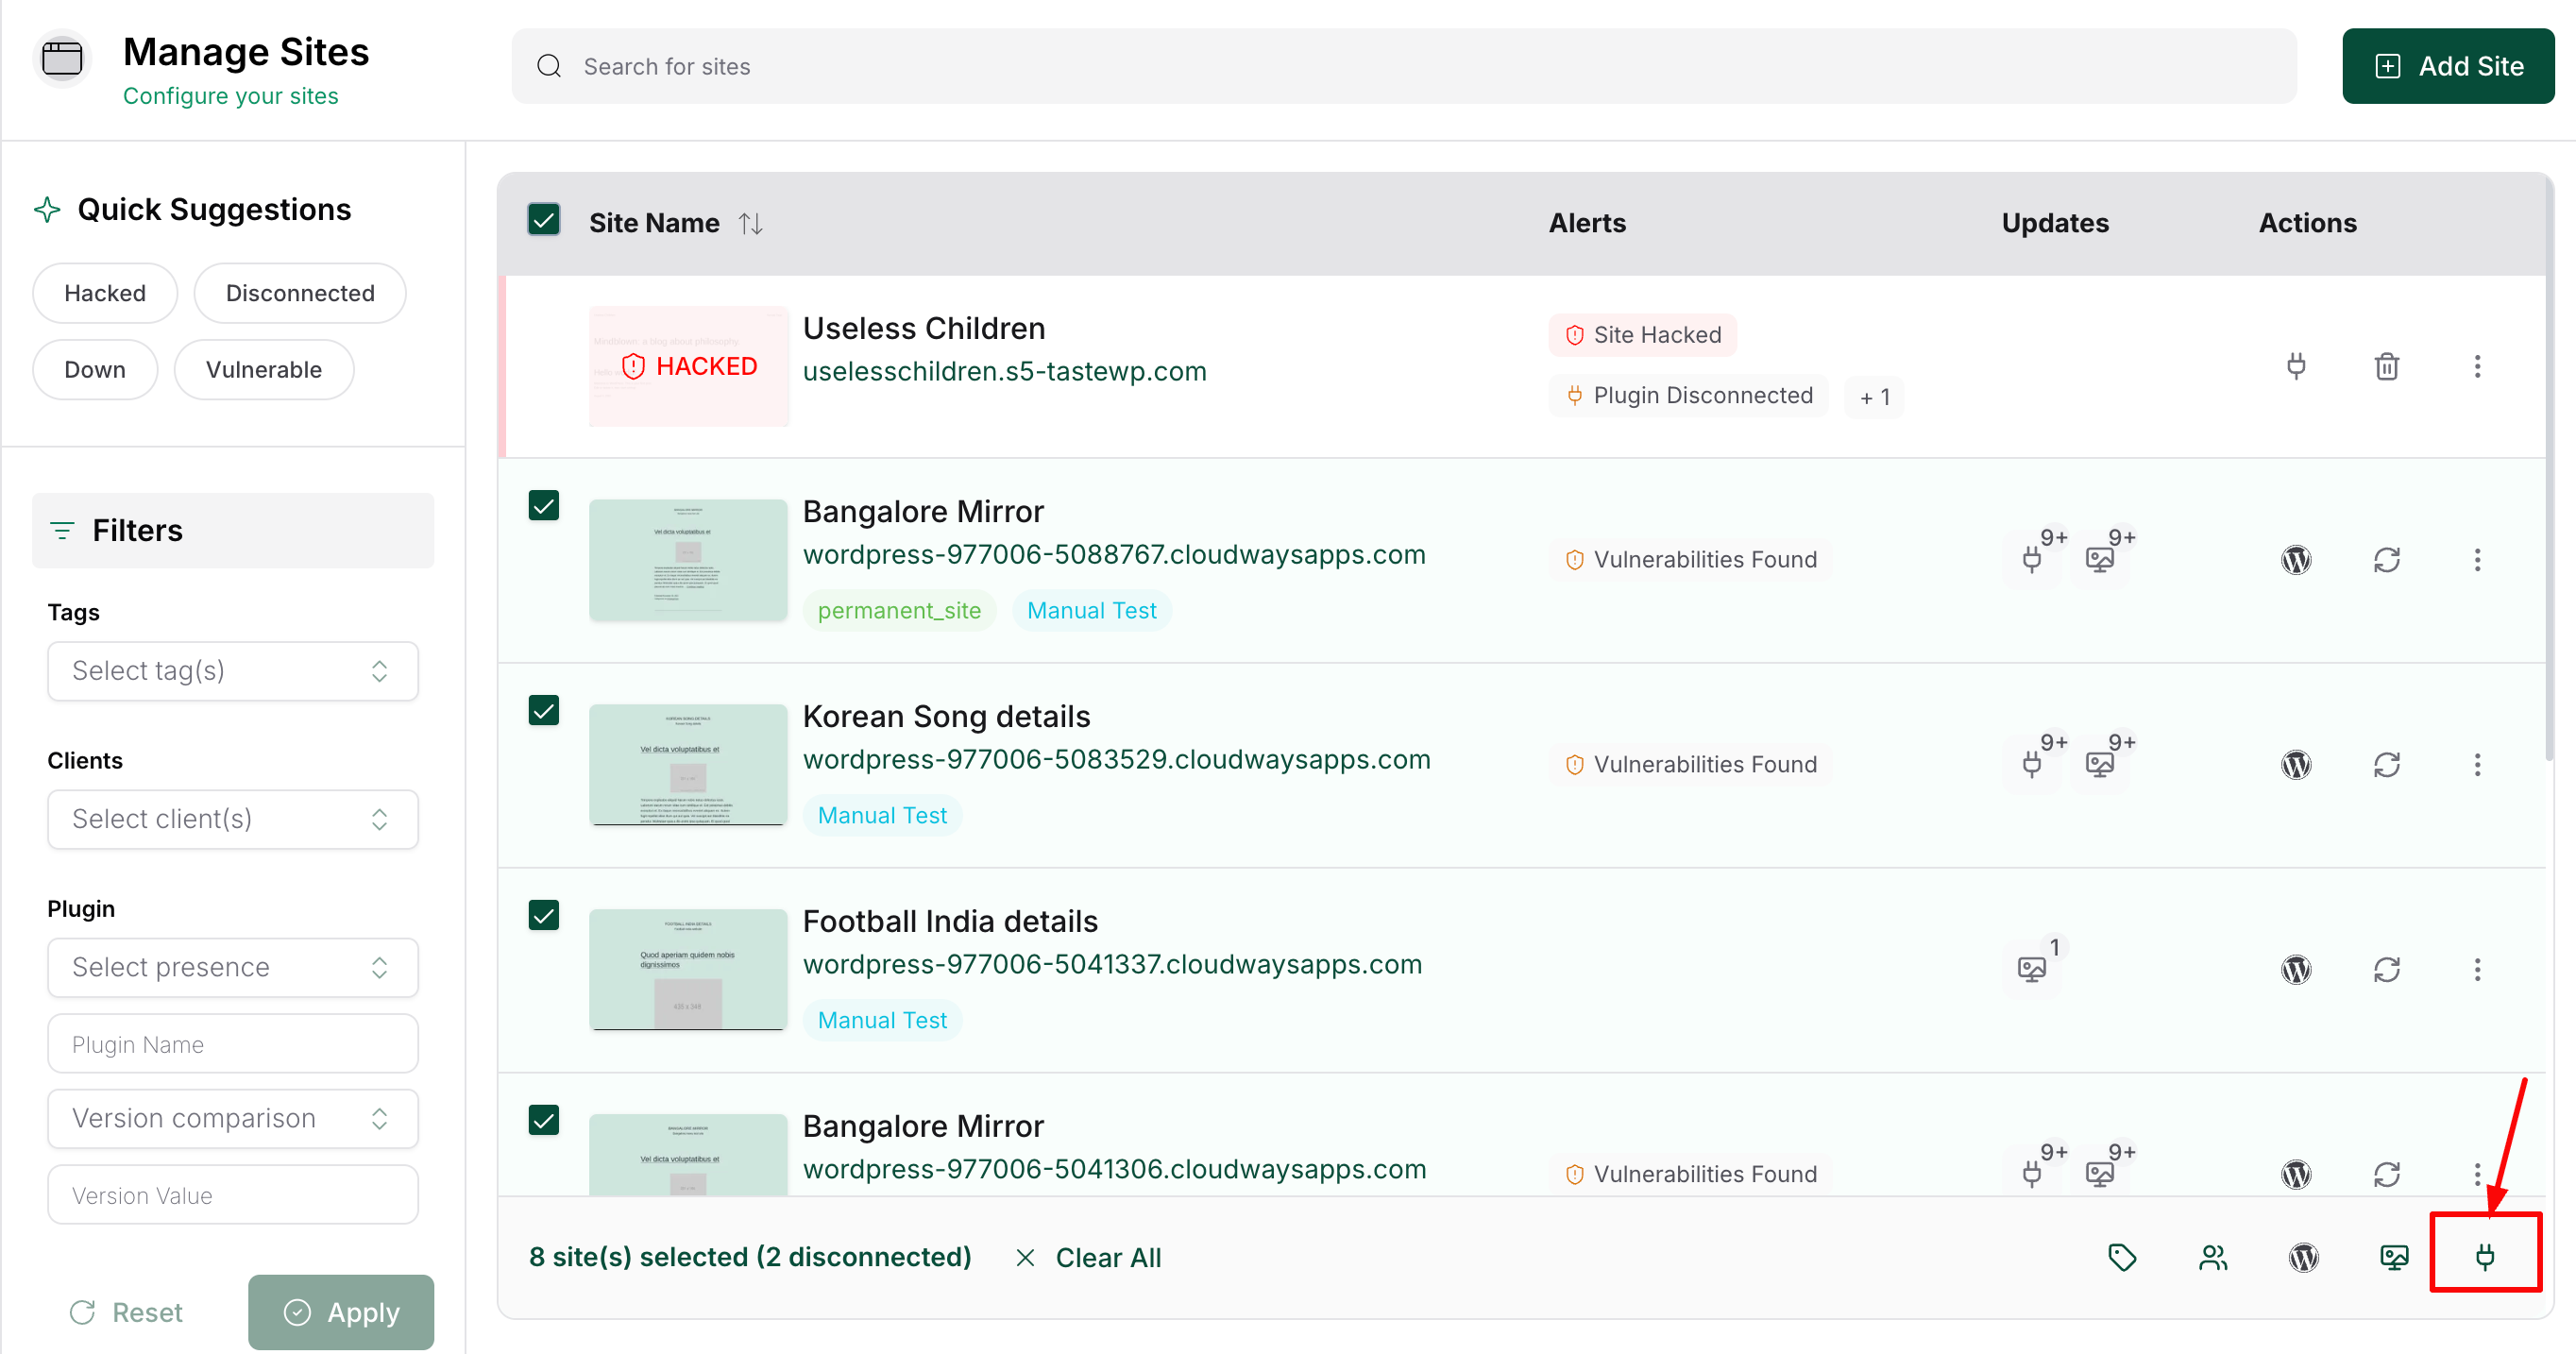Viewport: 2576px width, 1354px height.
Task: Click plugin updates icon for Korean Song details
Action: pos(2032,764)
